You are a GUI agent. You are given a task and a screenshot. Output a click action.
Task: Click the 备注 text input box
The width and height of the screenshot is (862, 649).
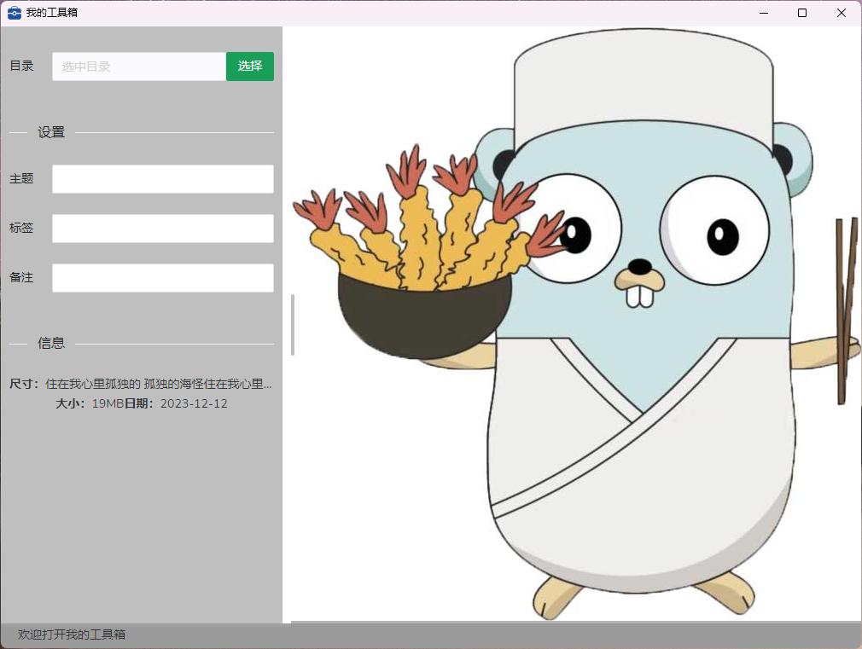pos(162,278)
